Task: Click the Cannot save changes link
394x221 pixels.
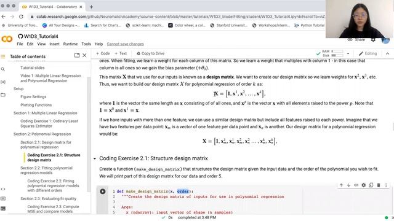Action: tap(125, 44)
